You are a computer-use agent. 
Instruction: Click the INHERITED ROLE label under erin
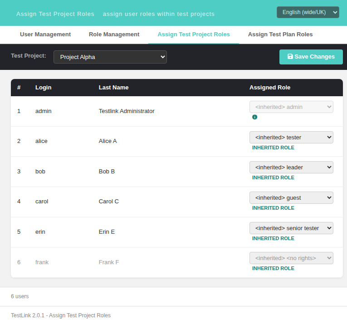pyautogui.click(x=273, y=238)
